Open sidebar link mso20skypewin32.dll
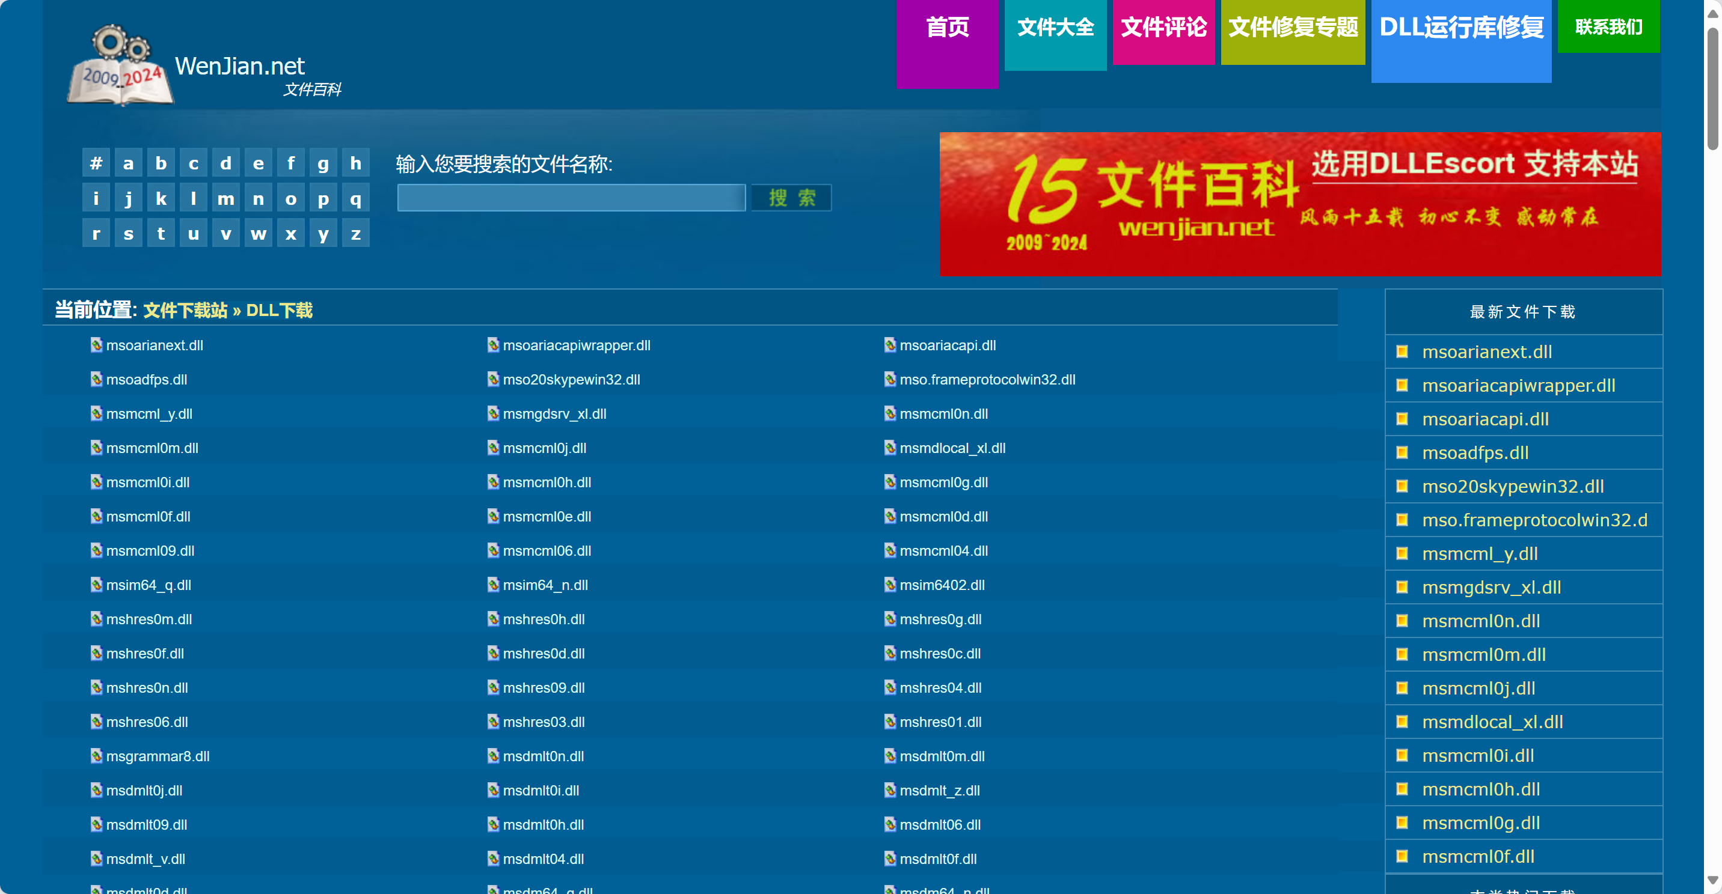 1513,487
